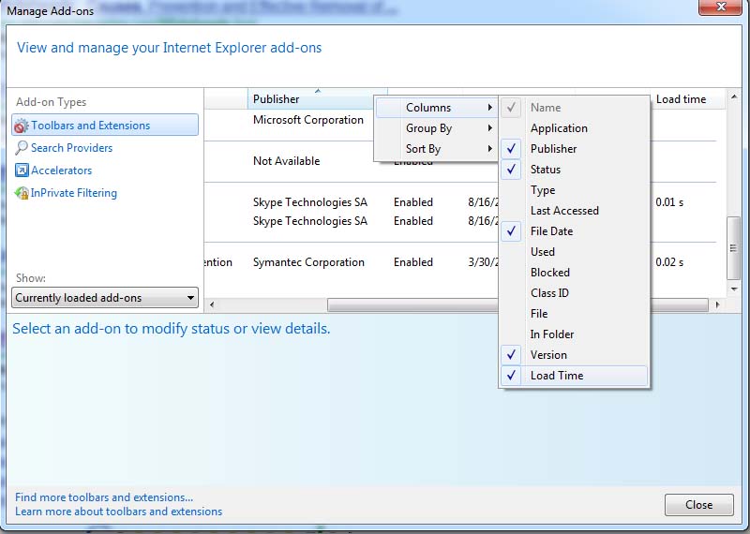Open Learn more about toolbars and extensions
Screen dimensions: 750x534
click(119, 512)
